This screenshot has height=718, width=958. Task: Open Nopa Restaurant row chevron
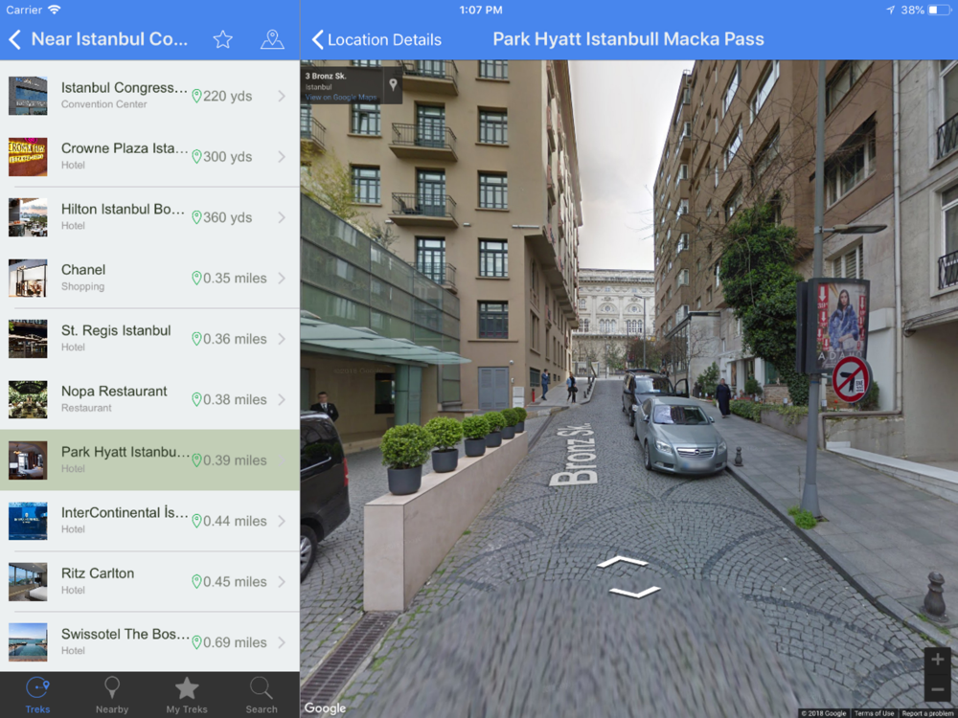pos(282,400)
